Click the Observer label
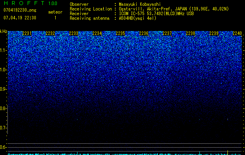The width and height of the screenshot is (245, 155). pos(79,4)
